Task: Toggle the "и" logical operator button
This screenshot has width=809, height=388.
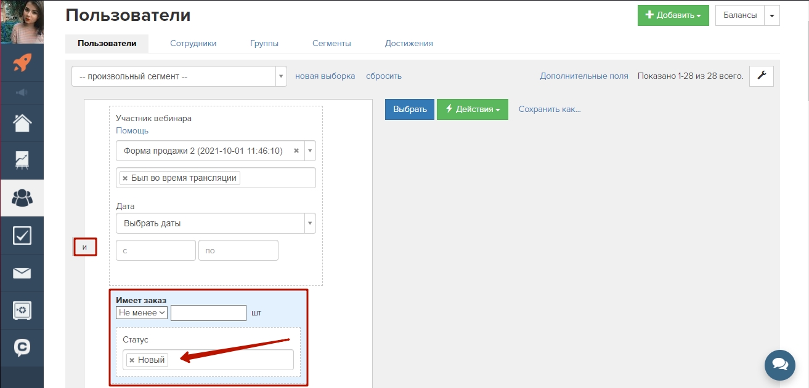Action: pyautogui.click(x=85, y=248)
